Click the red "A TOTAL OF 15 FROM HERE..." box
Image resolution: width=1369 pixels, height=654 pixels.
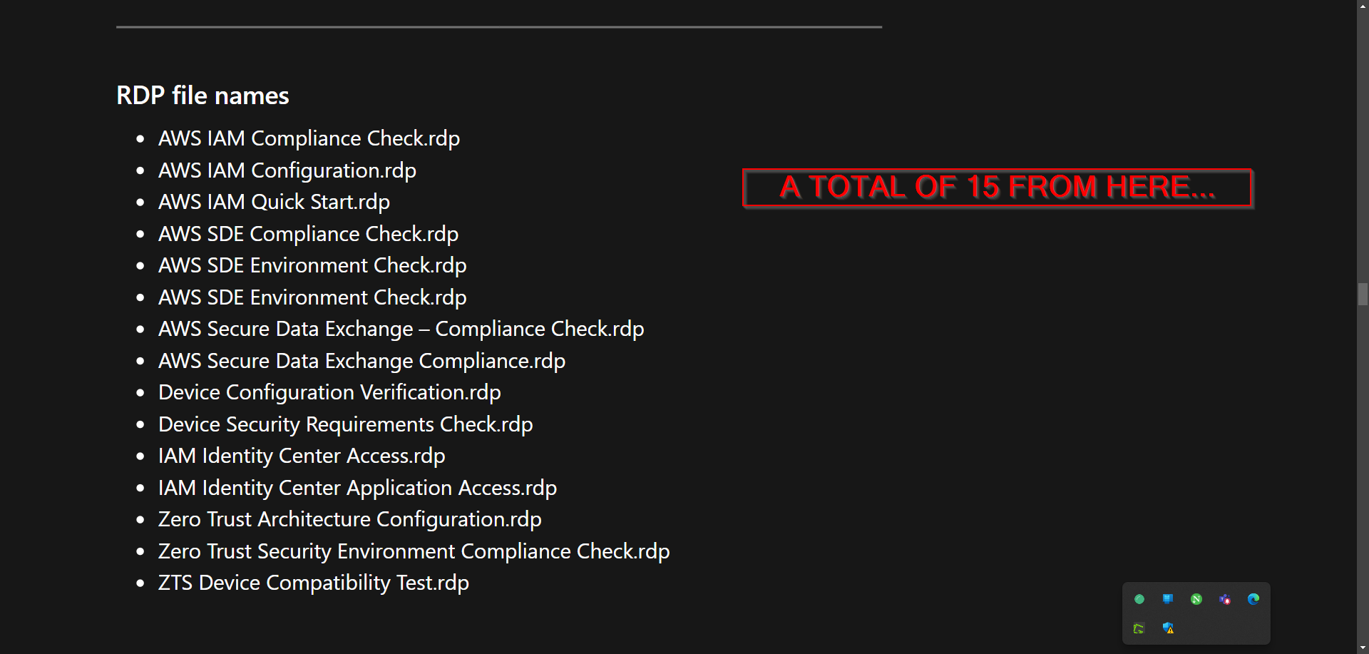(x=997, y=188)
